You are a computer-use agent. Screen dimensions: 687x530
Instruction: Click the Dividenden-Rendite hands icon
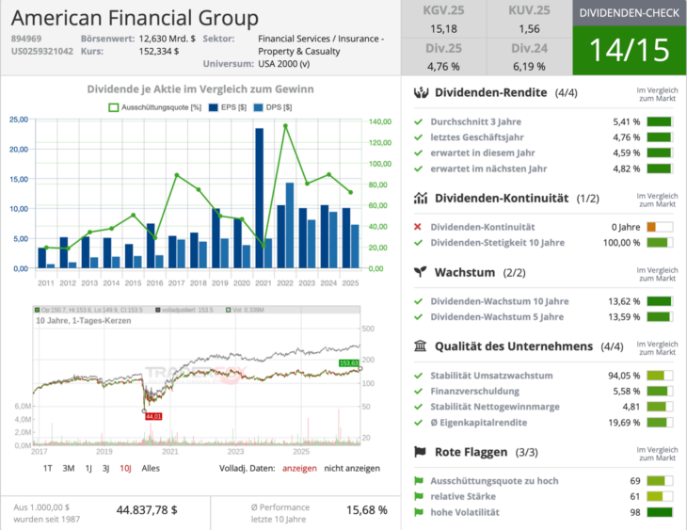tap(421, 92)
